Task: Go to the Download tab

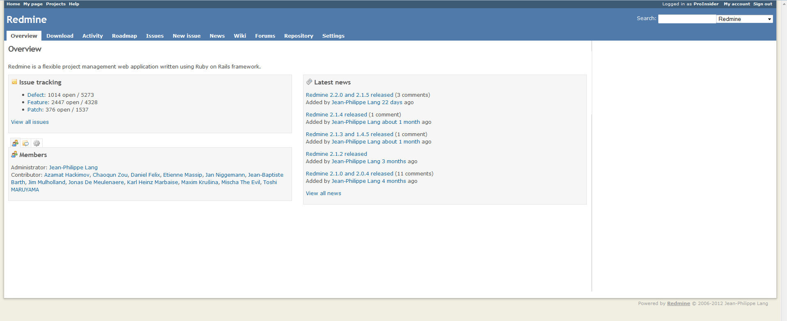Action: (60, 36)
